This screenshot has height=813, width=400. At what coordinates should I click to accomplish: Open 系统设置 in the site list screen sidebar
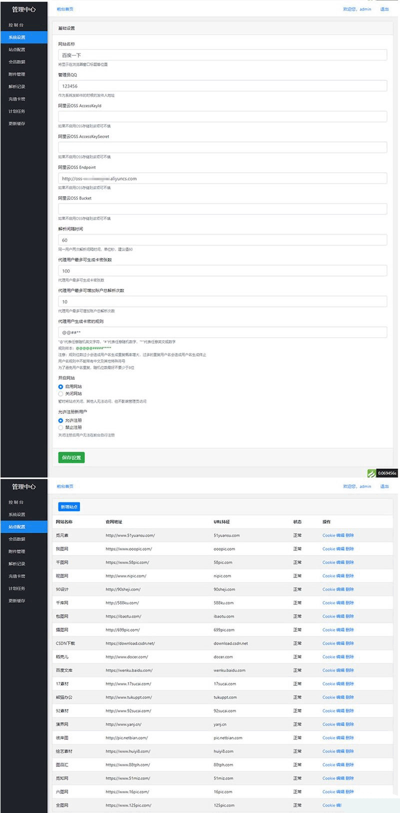[16, 514]
